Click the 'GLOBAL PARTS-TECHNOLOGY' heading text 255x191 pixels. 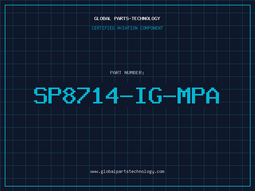tap(127, 18)
